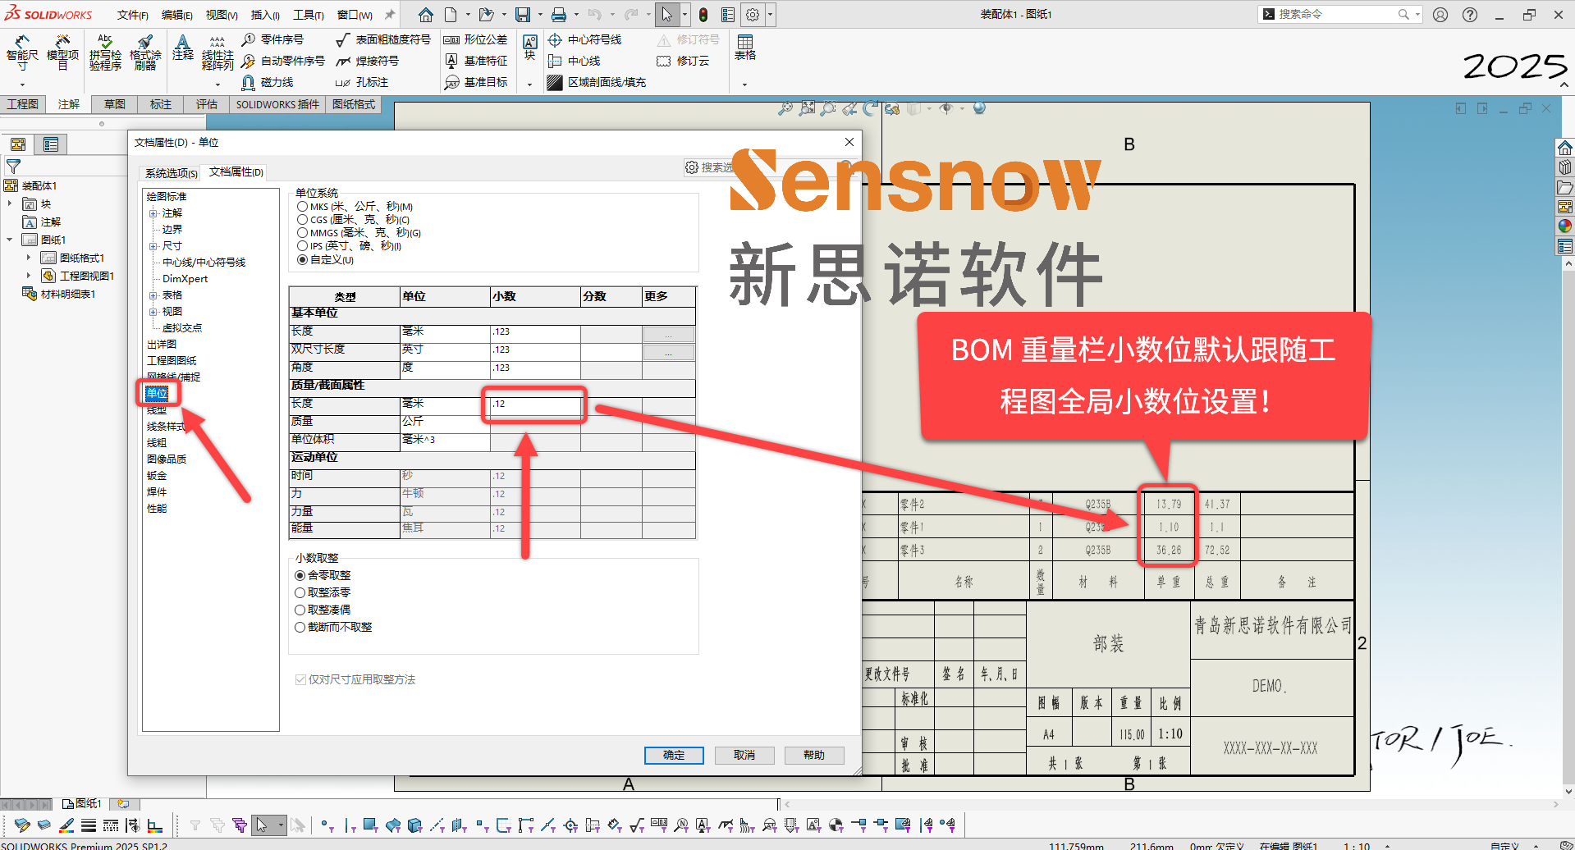The width and height of the screenshot is (1575, 850).
Task: Switch to the 系统选项 tab
Action: (x=171, y=173)
